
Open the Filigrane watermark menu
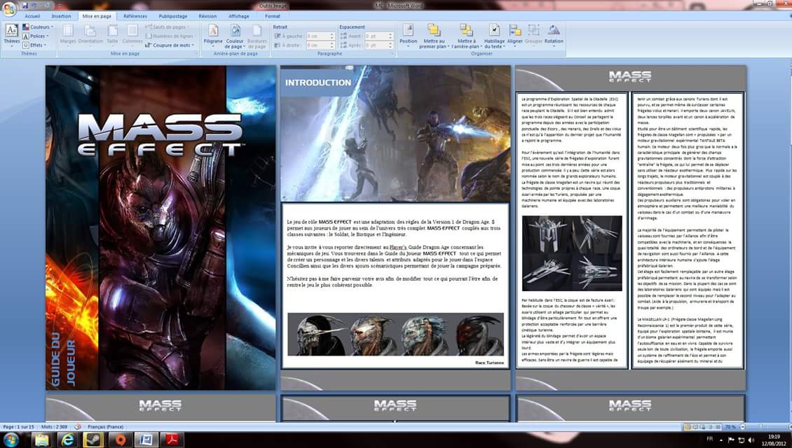[x=213, y=35]
